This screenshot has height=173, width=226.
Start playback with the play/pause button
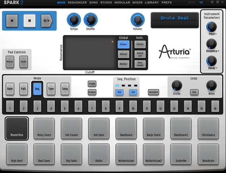pyautogui.click(x=46, y=21)
